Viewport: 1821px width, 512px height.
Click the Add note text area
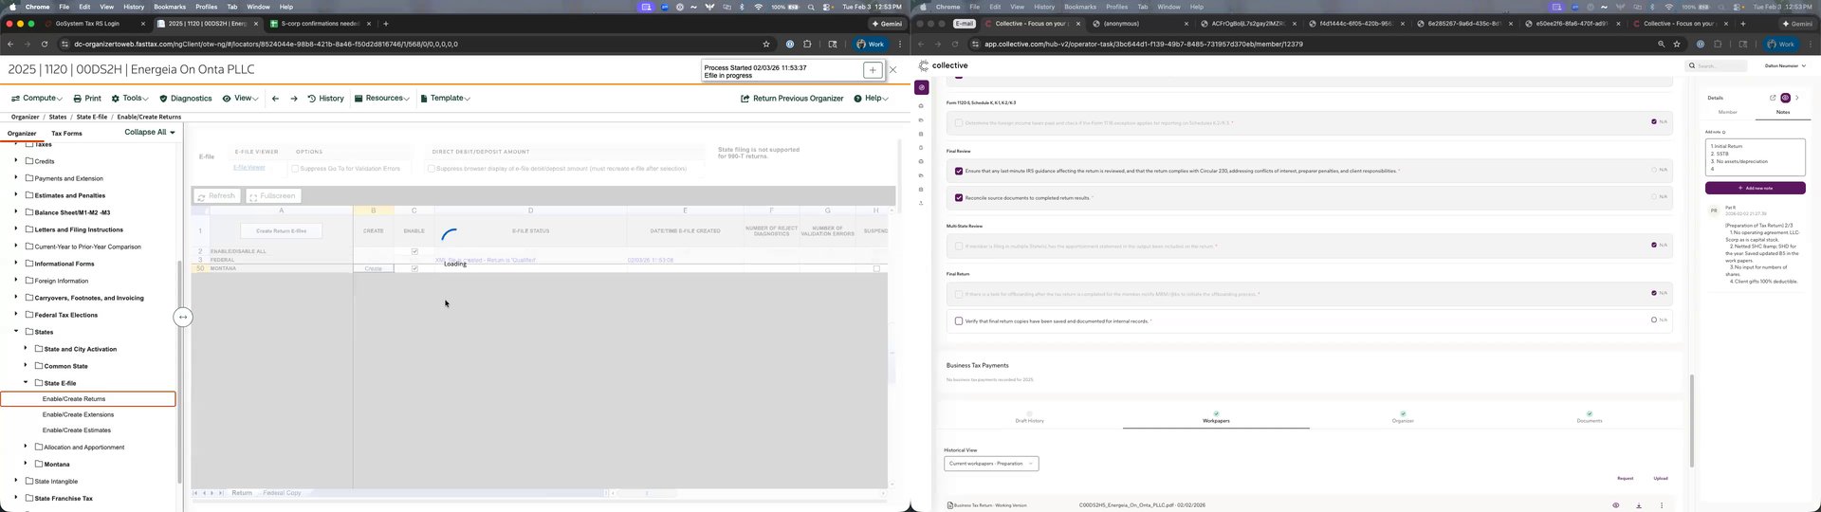click(x=1755, y=157)
